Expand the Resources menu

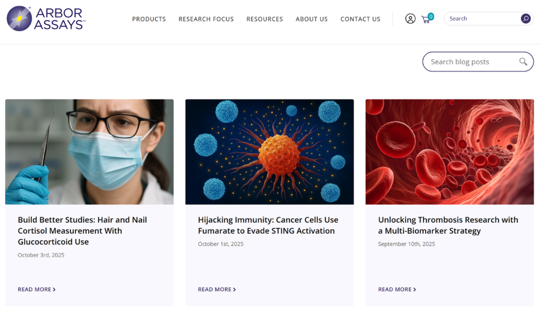click(264, 19)
